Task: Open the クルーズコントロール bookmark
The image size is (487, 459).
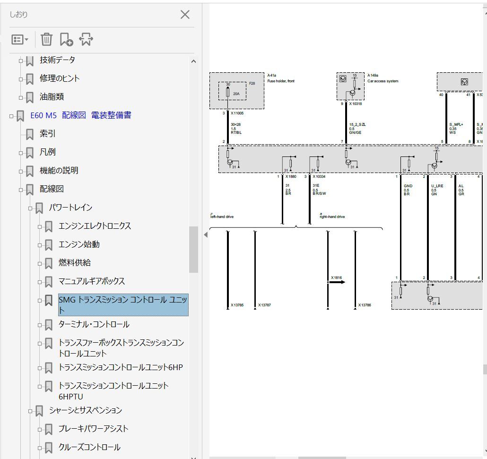Action: (x=89, y=447)
